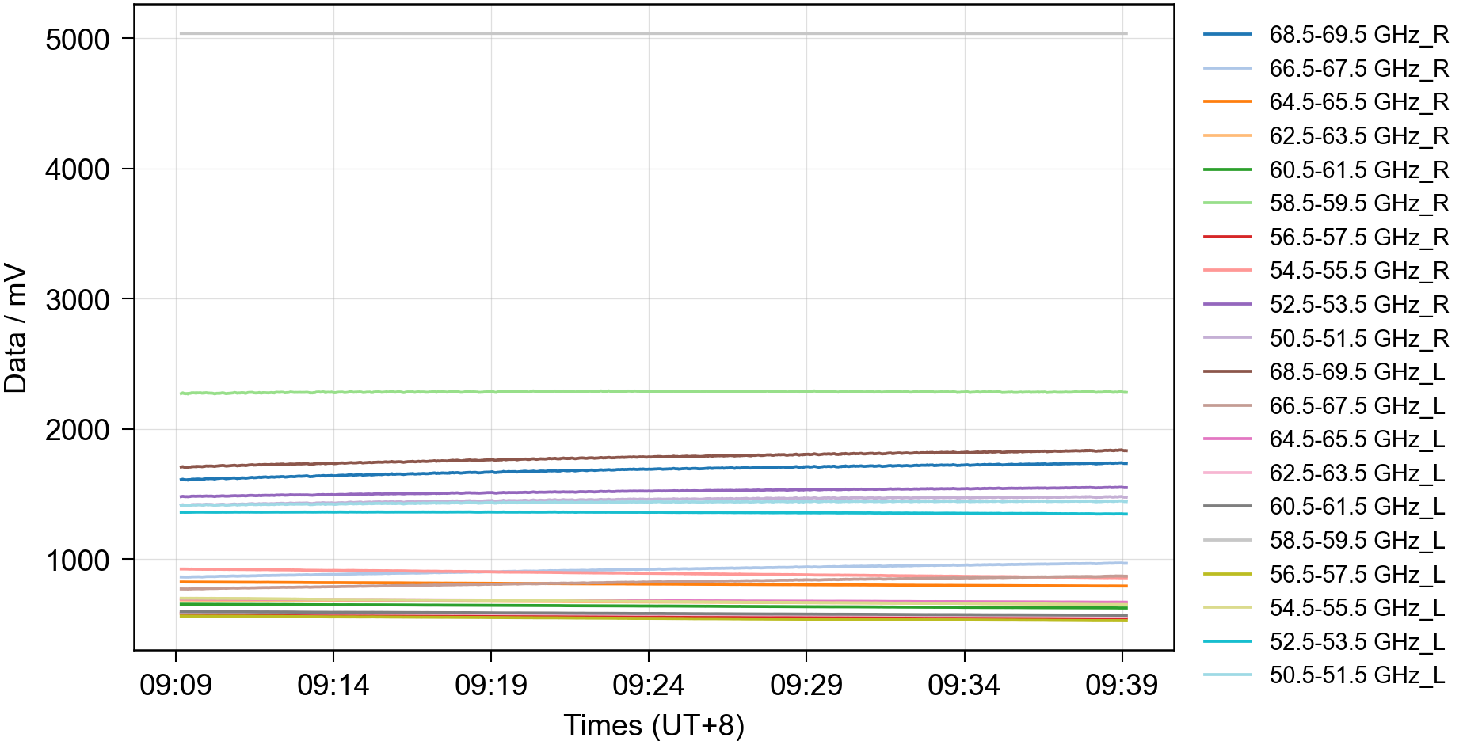Click the 52.5-53.5 GHz_L cyan legend swatch
Image resolution: width=1463 pixels, height=745 pixels.
point(1227,642)
